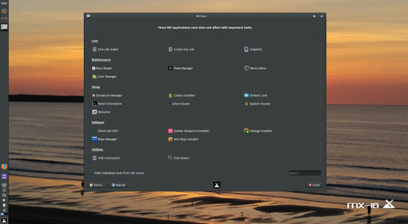Open Boot Repair

(102, 68)
